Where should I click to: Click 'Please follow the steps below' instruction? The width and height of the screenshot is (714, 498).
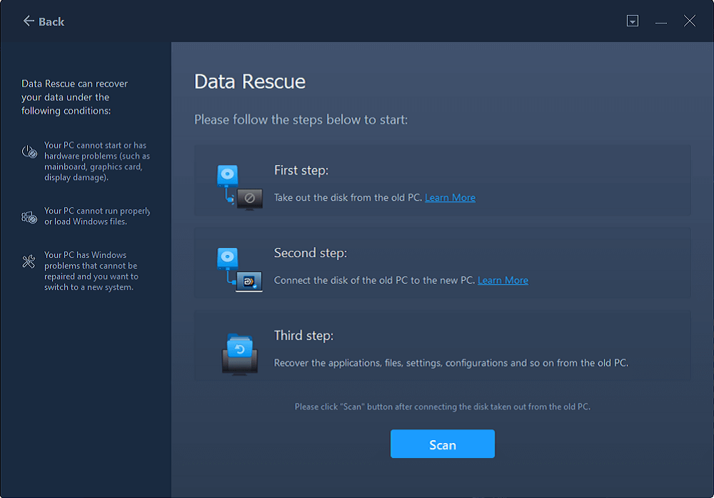[x=301, y=119]
